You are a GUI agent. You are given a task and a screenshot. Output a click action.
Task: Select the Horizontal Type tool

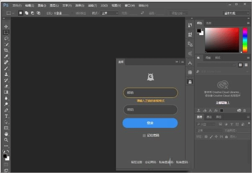pos(6,116)
